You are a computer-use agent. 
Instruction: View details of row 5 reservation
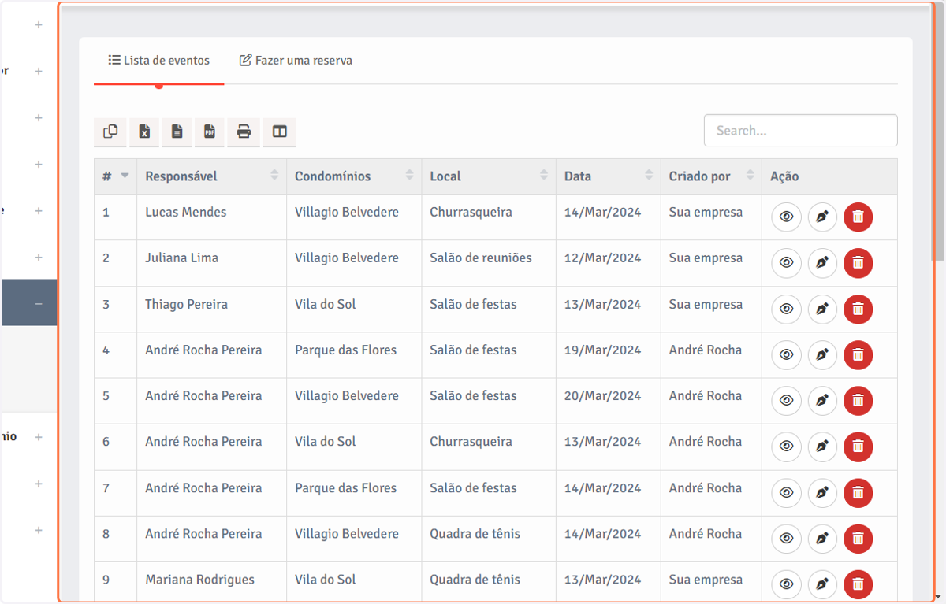786,401
